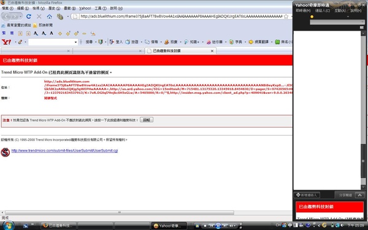Click the shield icon on Yahoo toolbar
This screenshot has width=368, height=230.
(101, 42)
